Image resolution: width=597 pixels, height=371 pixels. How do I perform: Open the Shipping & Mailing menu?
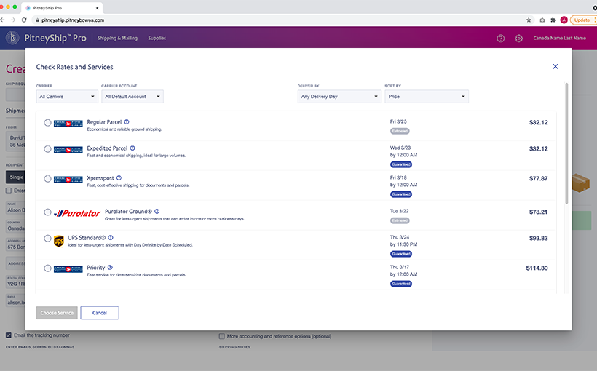point(117,38)
